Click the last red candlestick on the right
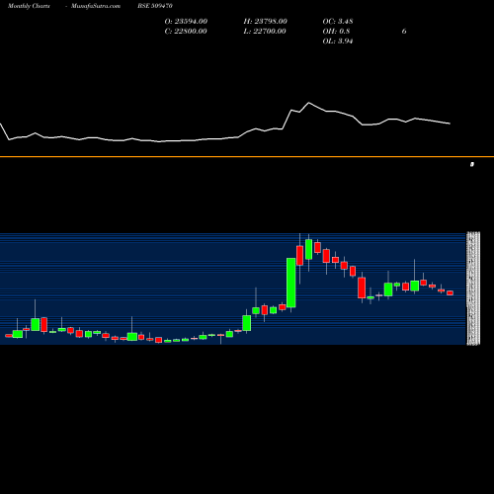 tap(450, 292)
